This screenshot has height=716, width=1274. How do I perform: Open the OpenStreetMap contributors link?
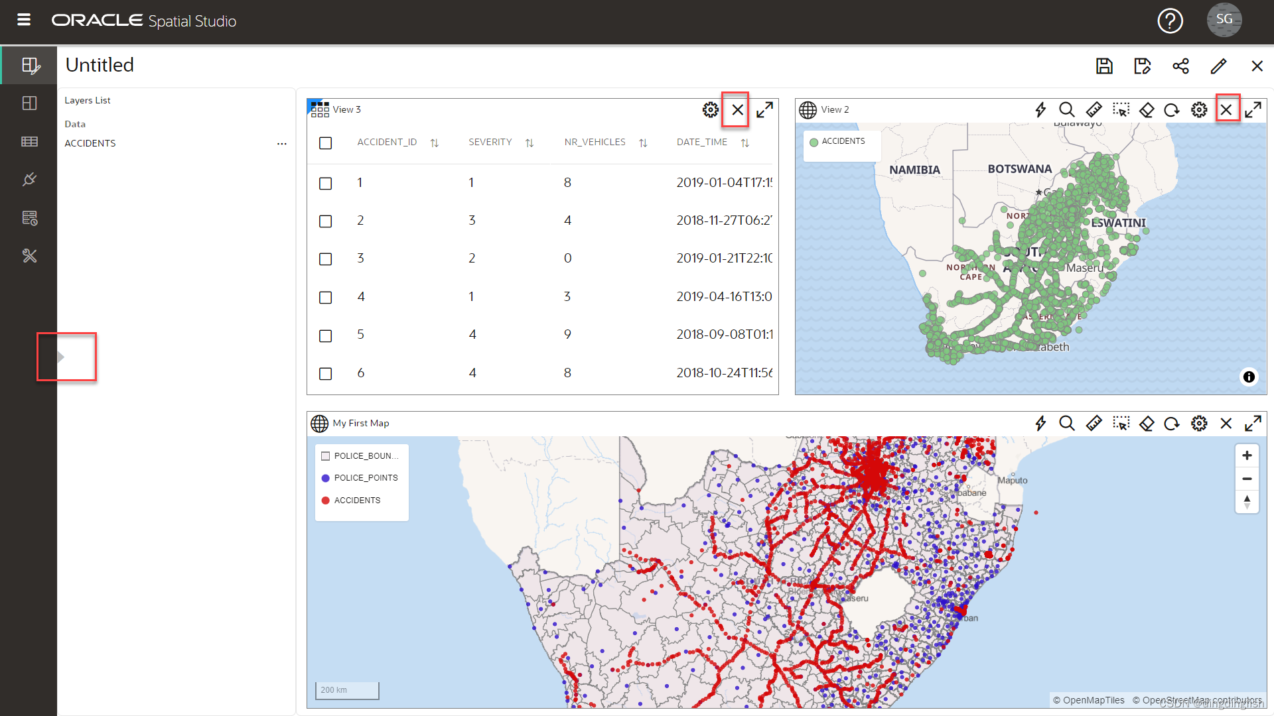(x=1196, y=700)
